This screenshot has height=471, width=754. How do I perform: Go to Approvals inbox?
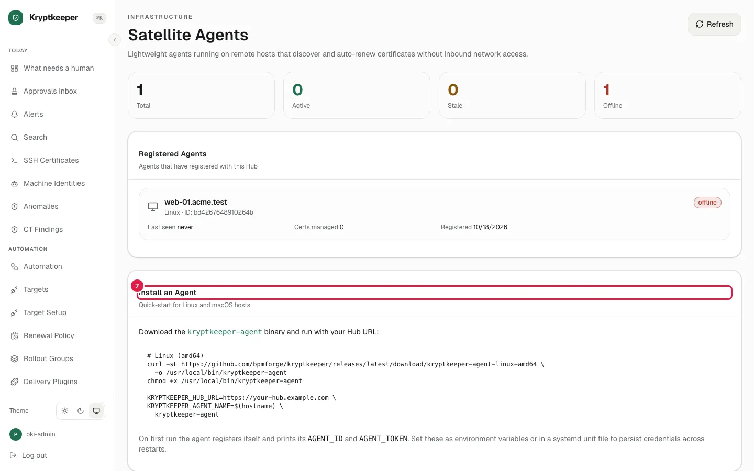tap(58, 91)
